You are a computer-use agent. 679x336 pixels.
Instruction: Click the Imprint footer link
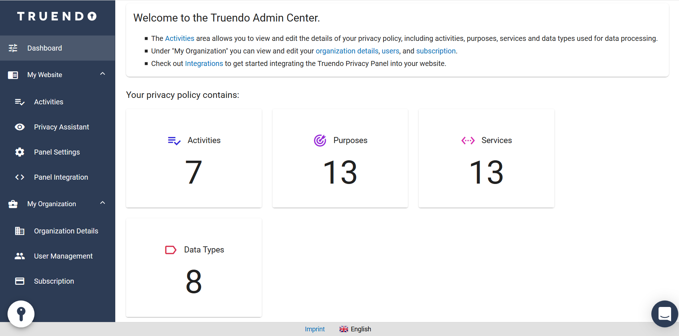pyautogui.click(x=315, y=329)
